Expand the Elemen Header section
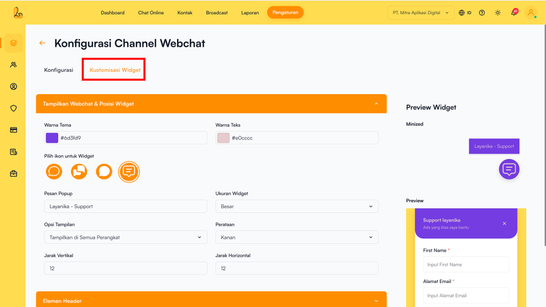The width and height of the screenshot is (546, 307). point(211,301)
